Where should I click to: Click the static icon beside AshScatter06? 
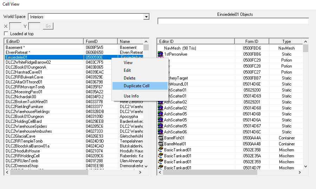coord(161,132)
